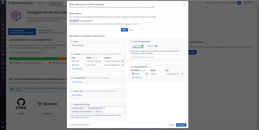This screenshot has width=259, height=130.
Task: Open search from the left sidebar magnifier
Action: tap(3, 20)
